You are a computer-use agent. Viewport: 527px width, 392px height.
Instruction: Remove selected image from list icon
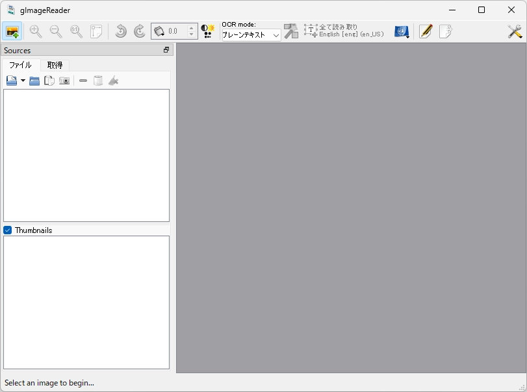click(83, 81)
